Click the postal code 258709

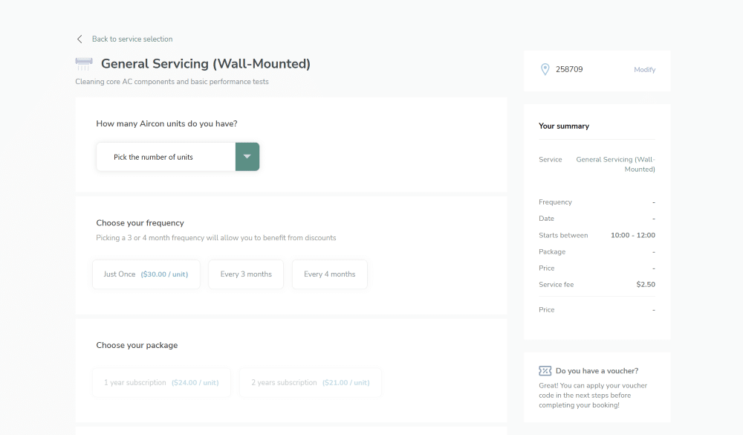569,69
